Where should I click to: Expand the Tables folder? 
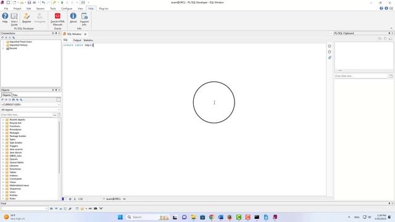3,173
